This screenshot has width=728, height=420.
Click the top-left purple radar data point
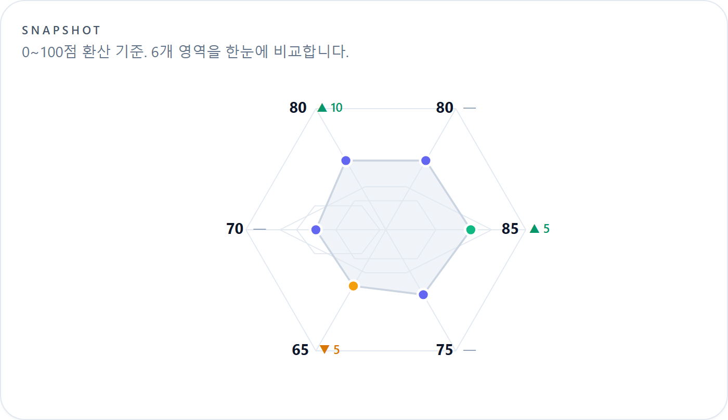point(346,160)
